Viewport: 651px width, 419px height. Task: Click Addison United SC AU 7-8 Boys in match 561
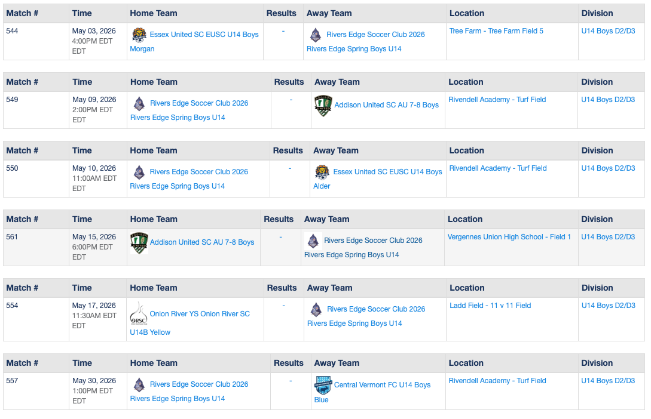click(202, 242)
